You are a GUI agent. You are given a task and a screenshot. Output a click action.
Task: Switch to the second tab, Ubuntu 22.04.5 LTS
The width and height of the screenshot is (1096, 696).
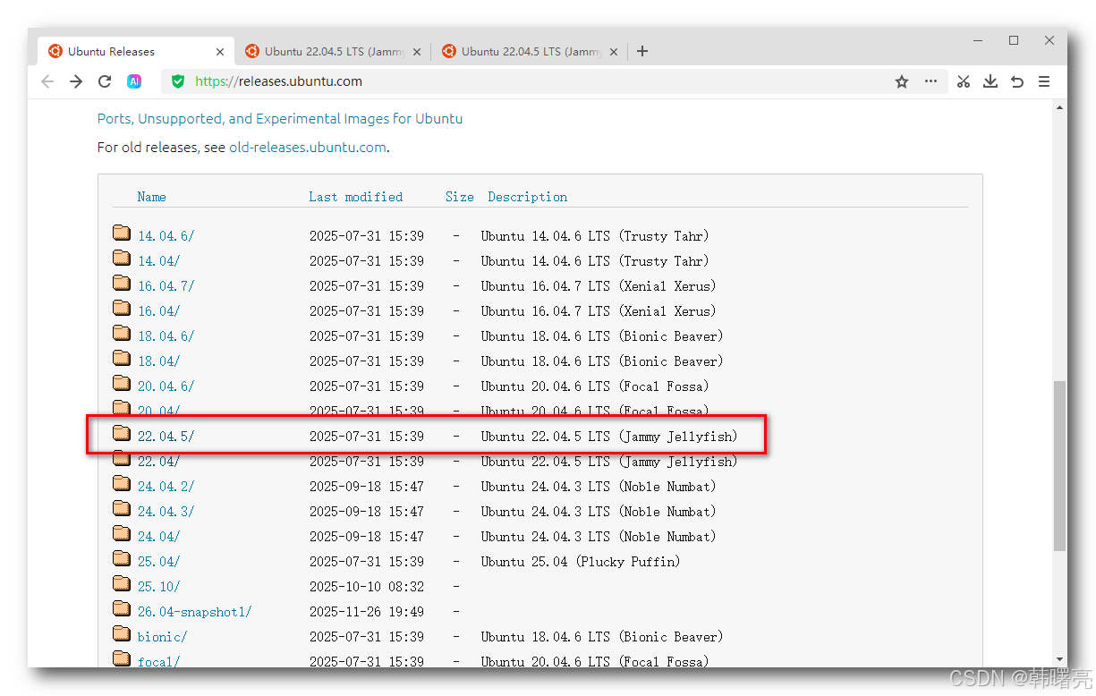[334, 51]
